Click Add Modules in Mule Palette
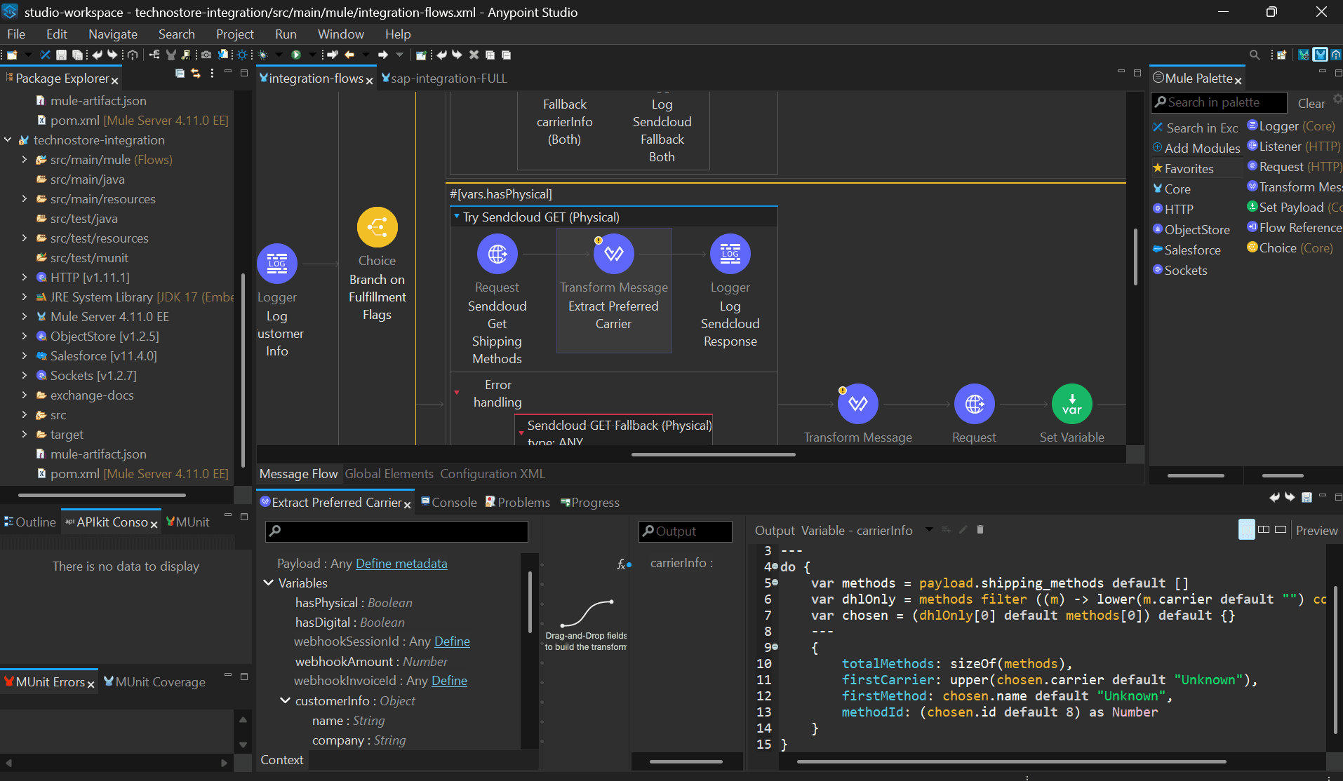The width and height of the screenshot is (1343, 781). [x=1196, y=149]
